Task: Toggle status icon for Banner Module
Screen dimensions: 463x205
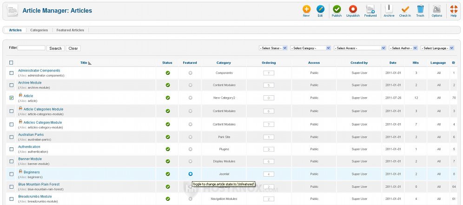Action: [x=168, y=161]
